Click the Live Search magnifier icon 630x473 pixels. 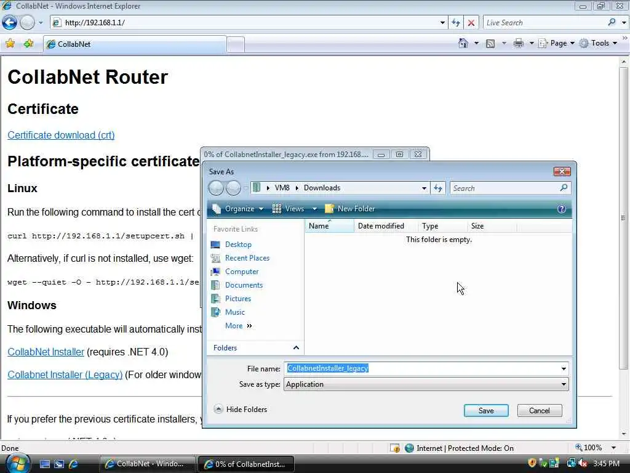(612, 23)
